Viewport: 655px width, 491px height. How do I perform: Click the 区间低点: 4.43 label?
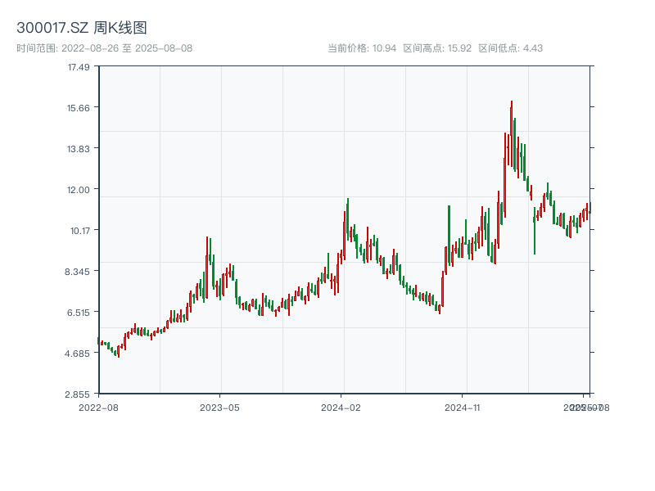(510, 48)
